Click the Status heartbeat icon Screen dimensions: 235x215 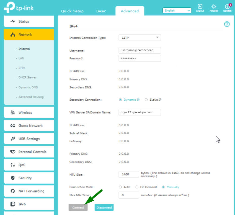click(13, 21)
